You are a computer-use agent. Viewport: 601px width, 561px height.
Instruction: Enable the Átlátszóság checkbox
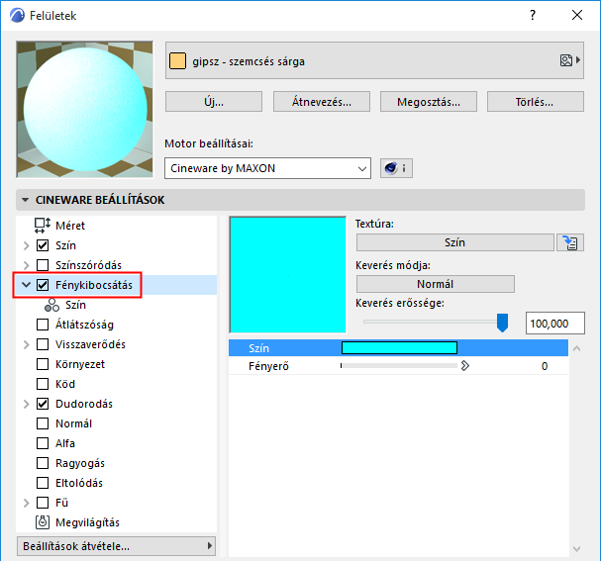pyautogui.click(x=43, y=325)
